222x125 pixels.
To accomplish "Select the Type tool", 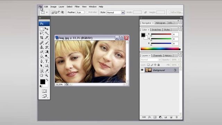I will click(46, 61).
